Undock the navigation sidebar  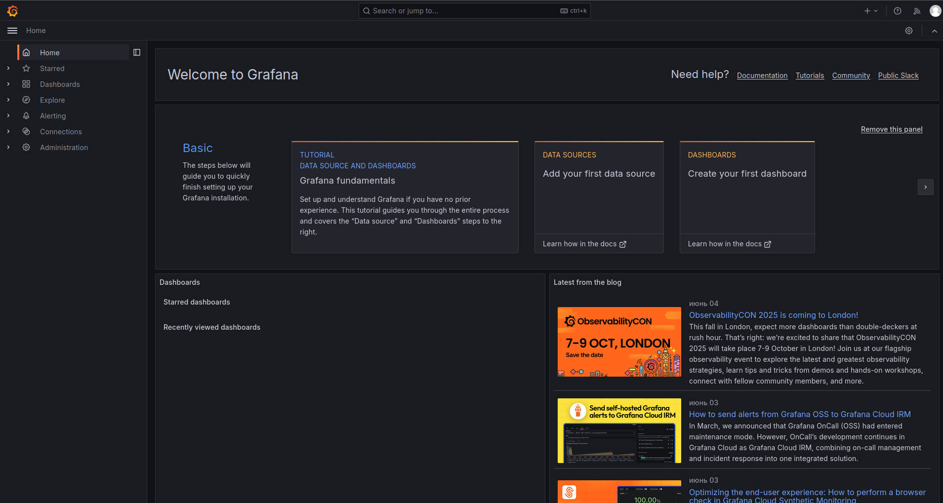coord(137,52)
